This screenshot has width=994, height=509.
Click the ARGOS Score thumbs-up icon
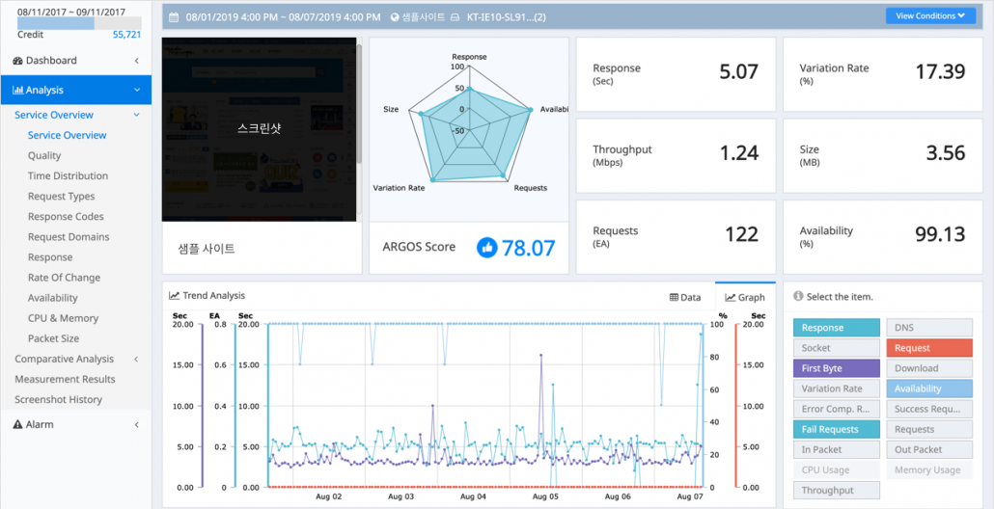(487, 248)
